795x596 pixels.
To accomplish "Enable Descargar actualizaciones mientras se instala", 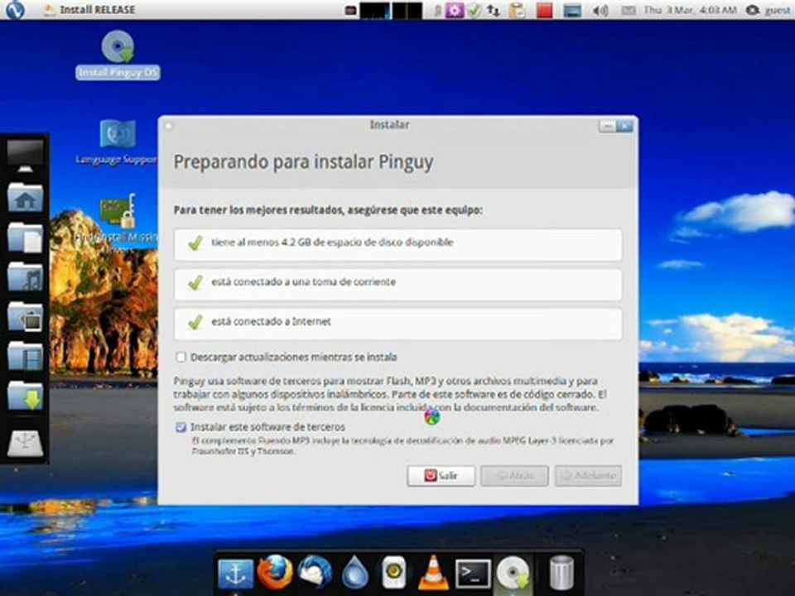I will (x=181, y=358).
